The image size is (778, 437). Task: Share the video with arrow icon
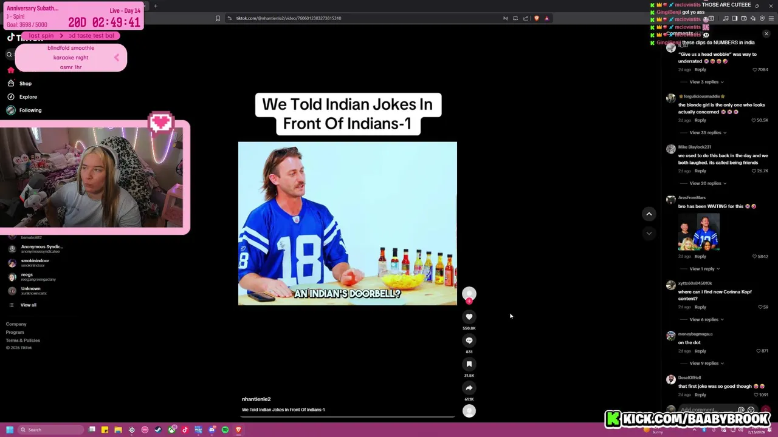pyautogui.click(x=469, y=387)
